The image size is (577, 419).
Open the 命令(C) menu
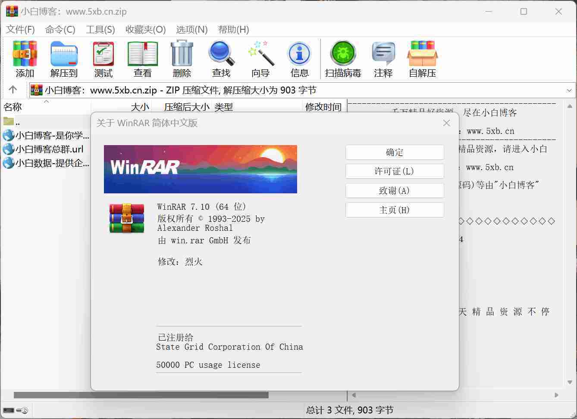[x=60, y=29]
